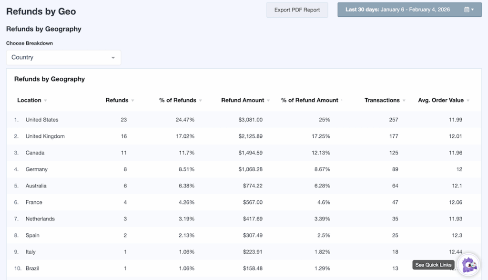Select the United Kingdom row
The image size is (488, 280).
point(45,136)
